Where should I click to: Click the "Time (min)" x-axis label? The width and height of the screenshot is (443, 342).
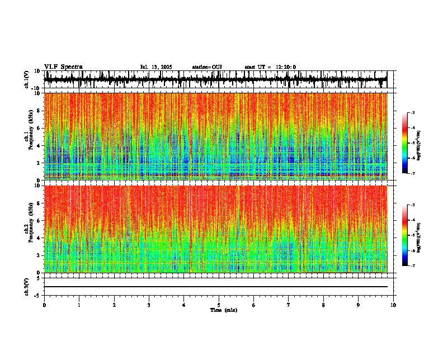pos(224,310)
